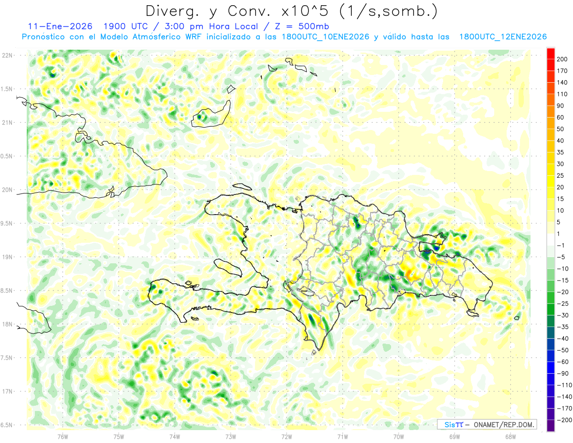Click the positive '90' color bar value
The image size is (573, 443).
click(x=561, y=106)
